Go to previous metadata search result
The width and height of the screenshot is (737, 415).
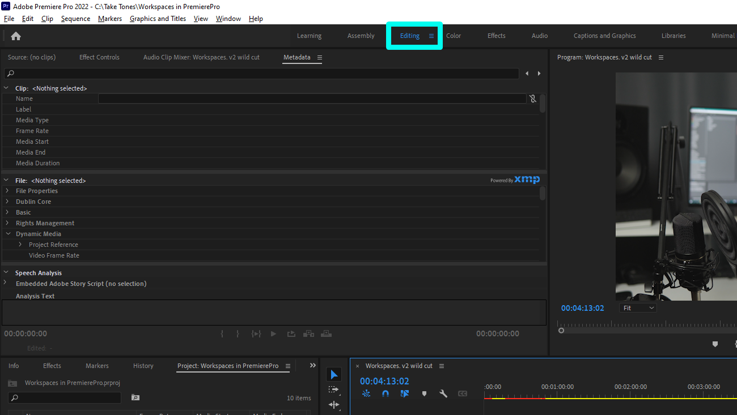[x=527, y=74]
